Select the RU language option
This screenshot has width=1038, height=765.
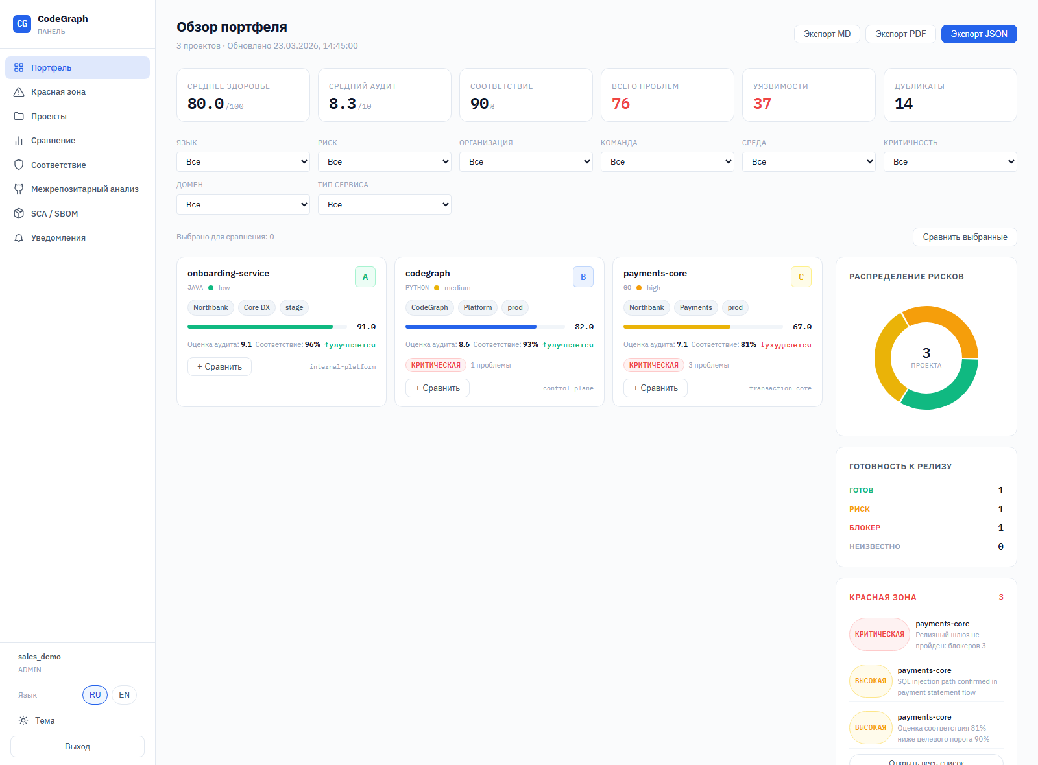click(x=95, y=695)
